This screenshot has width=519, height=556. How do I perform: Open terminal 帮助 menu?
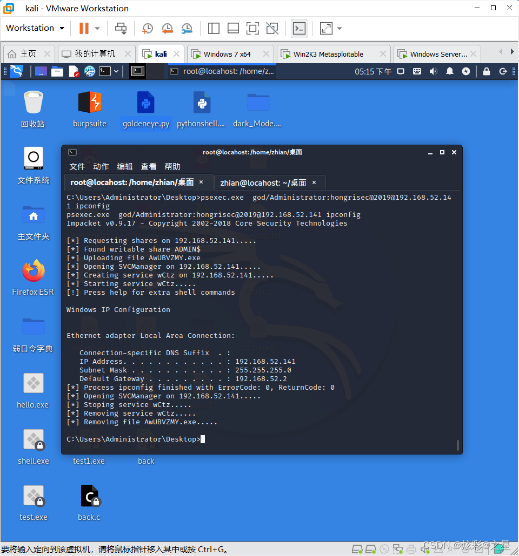pyautogui.click(x=172, y=166)
